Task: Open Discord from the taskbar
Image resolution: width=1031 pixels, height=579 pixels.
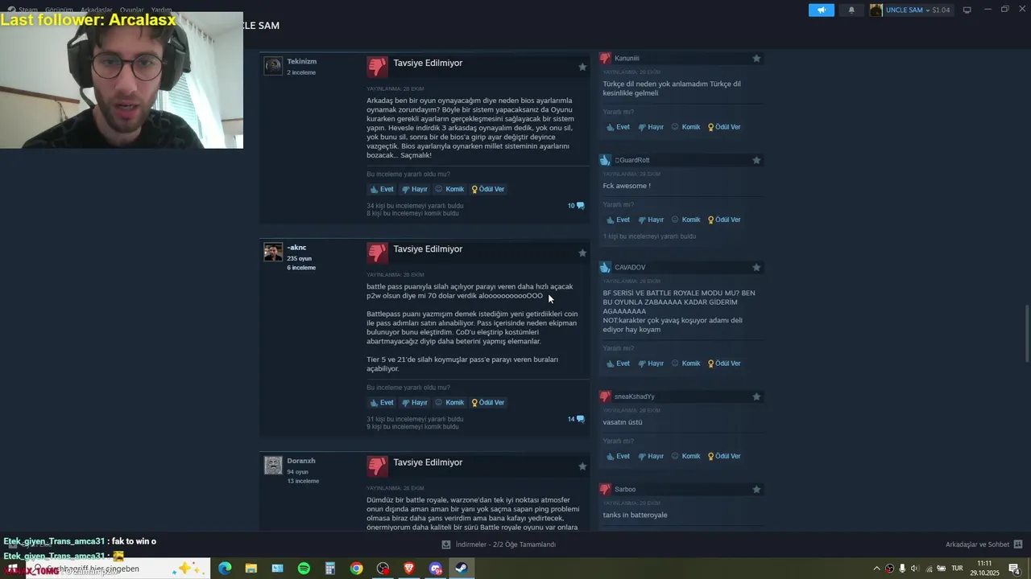Action: pos(436,569)
